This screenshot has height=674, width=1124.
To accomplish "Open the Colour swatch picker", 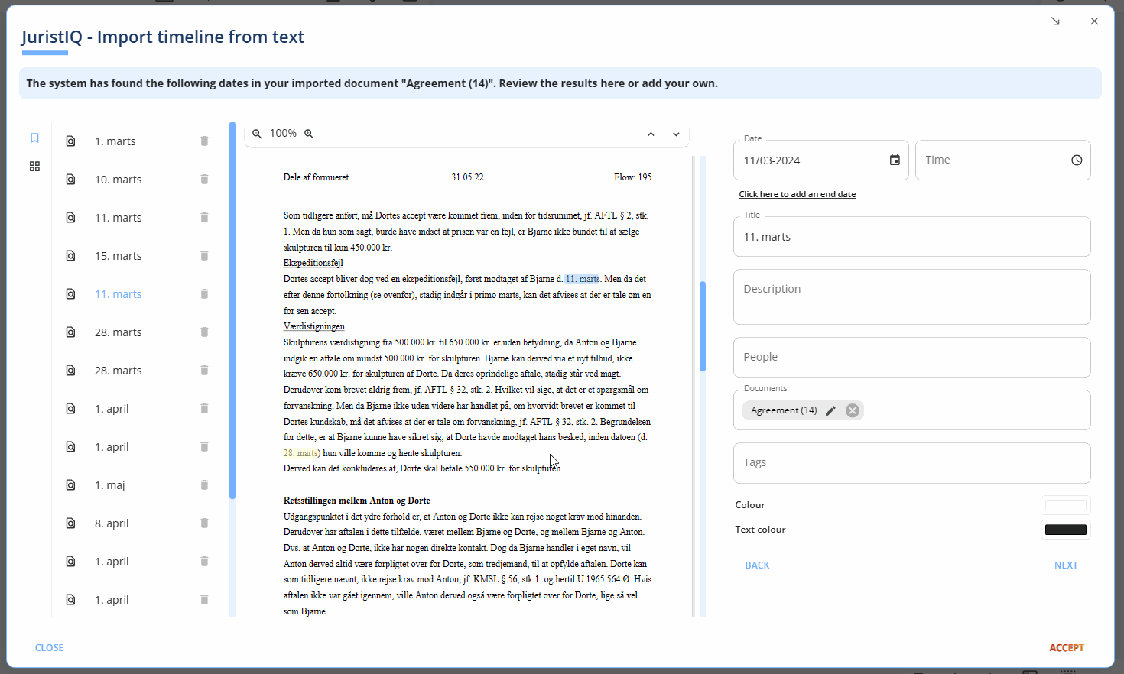I will (x=1066, y=505).
